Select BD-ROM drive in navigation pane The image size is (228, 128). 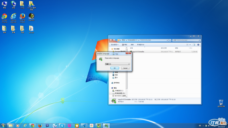(x=119, y=96)
